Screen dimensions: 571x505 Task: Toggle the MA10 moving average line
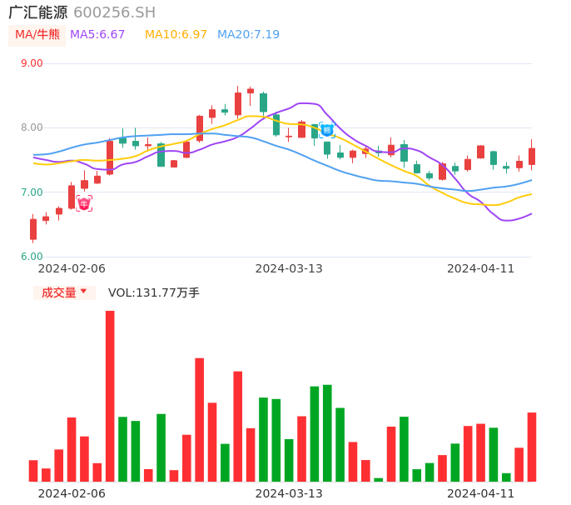[x=176, y=35]
